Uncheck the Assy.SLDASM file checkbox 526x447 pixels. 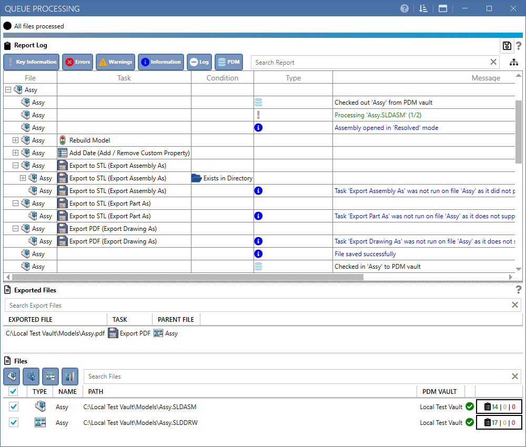(x=14, y=407)
